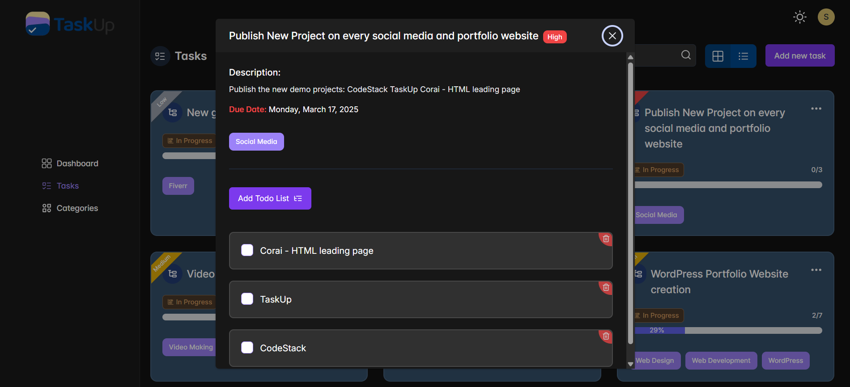This screenshot has height=387, width=850.
Task: Select the list view layout icon
Action: 743,56
